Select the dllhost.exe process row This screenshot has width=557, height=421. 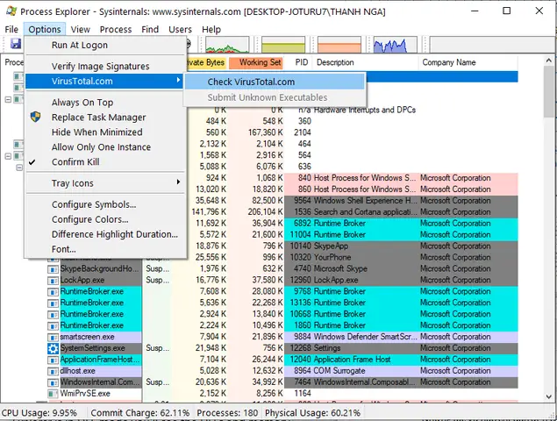[x=282, y=371]
